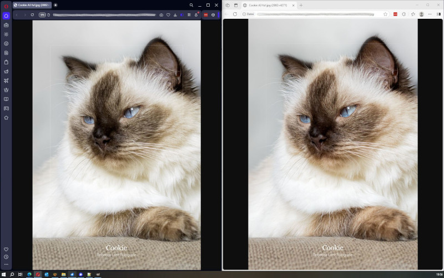Open the briefcase workspace icon in Opera sidebar
The image size is (444, 278).
6,25
